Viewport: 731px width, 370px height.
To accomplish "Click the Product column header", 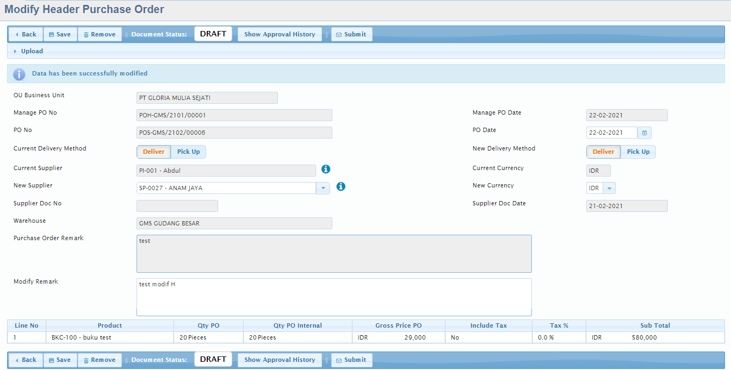I will pos(110,325).
